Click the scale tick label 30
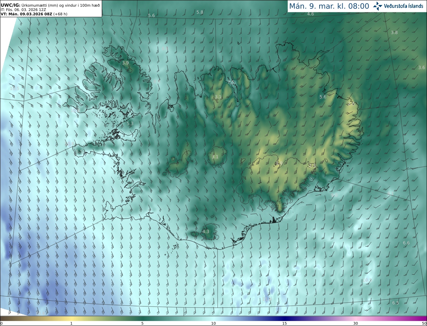The width and height of the screenshot is (427, 326). [x=356, y=323]
